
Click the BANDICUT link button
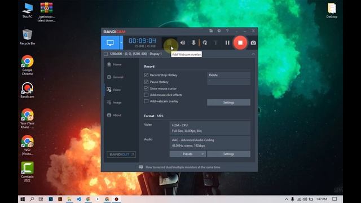[121, 155]
